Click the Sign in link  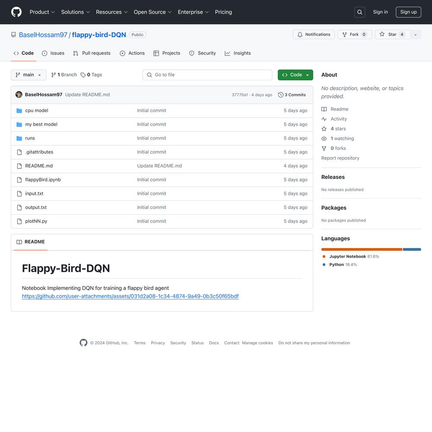pyautogui.click(x=380, y=12)
